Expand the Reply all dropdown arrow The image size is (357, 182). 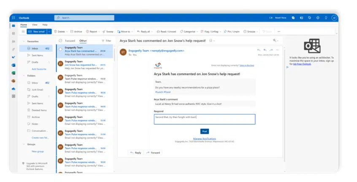(x=152, y=32)
